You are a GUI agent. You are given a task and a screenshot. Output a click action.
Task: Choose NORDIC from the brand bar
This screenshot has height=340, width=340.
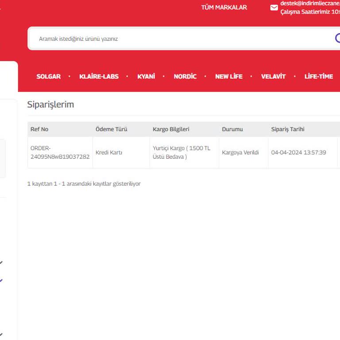[185, 77]
